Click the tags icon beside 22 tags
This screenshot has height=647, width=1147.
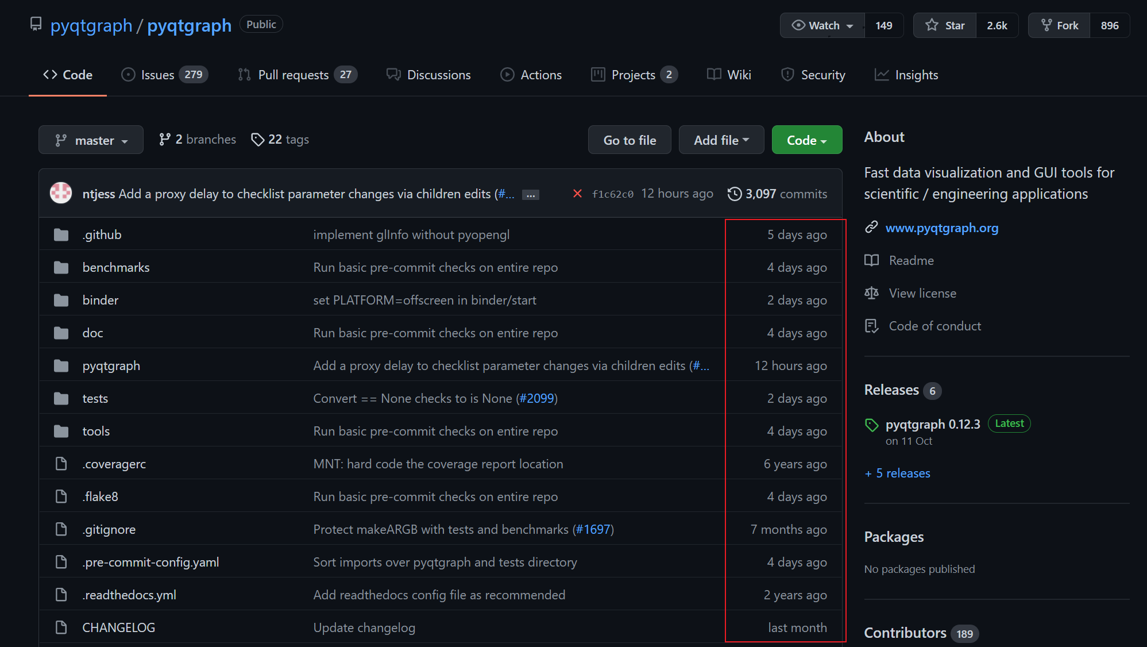pyautogui.click(x=257, y=140)
